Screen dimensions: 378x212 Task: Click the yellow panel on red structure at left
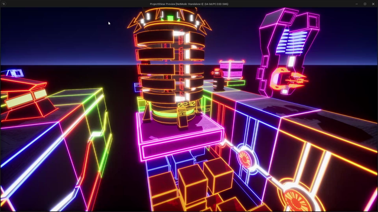pos(26,98)
